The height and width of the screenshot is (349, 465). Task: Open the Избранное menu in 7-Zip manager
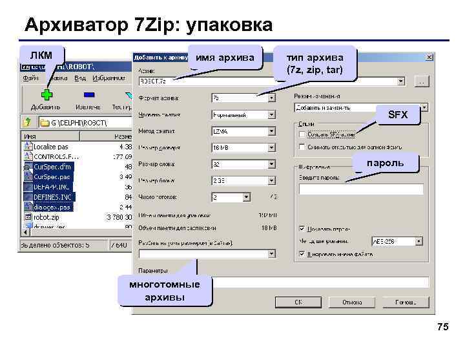108,78
